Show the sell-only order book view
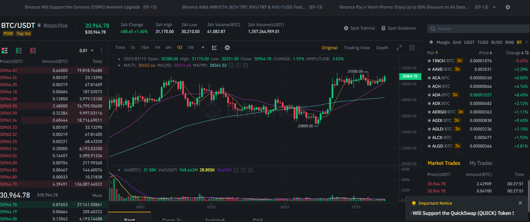 point(33,51)
